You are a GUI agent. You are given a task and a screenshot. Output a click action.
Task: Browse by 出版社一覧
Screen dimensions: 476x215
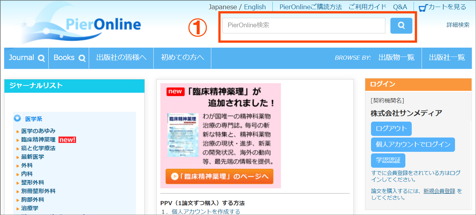(447, 57)
